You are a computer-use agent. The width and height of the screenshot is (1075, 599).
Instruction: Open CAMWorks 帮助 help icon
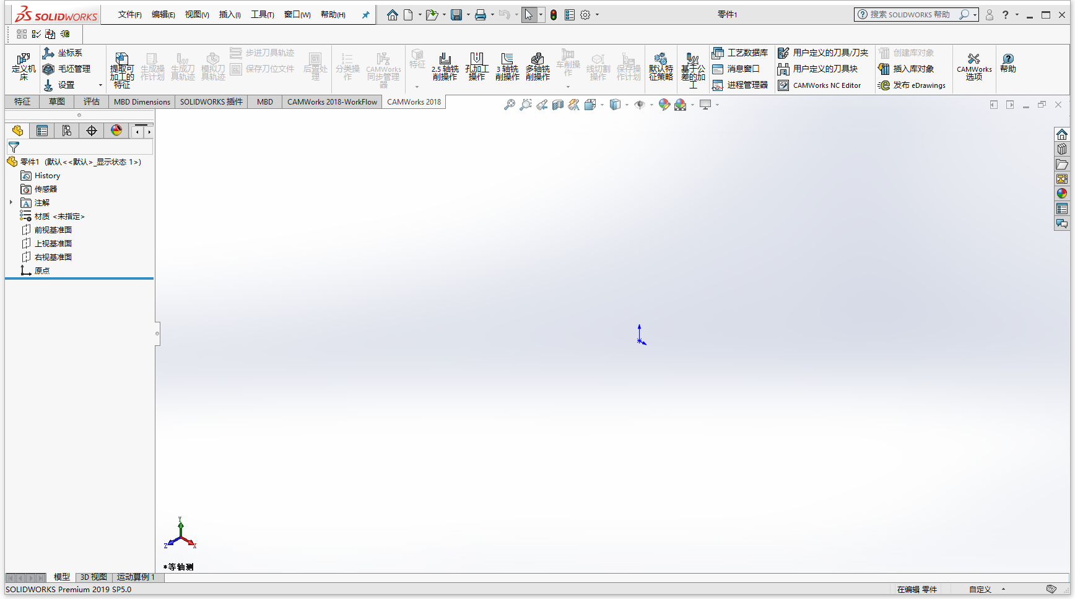[1008, 63]
